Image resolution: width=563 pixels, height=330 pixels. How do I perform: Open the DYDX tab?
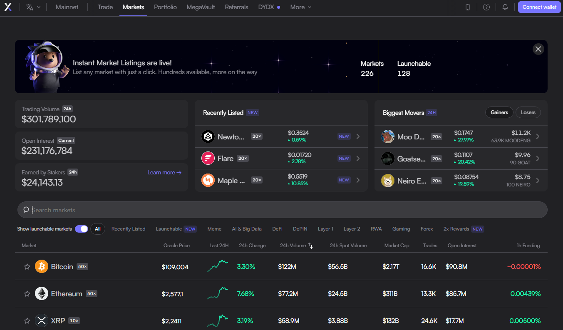[x=269, y=7]
